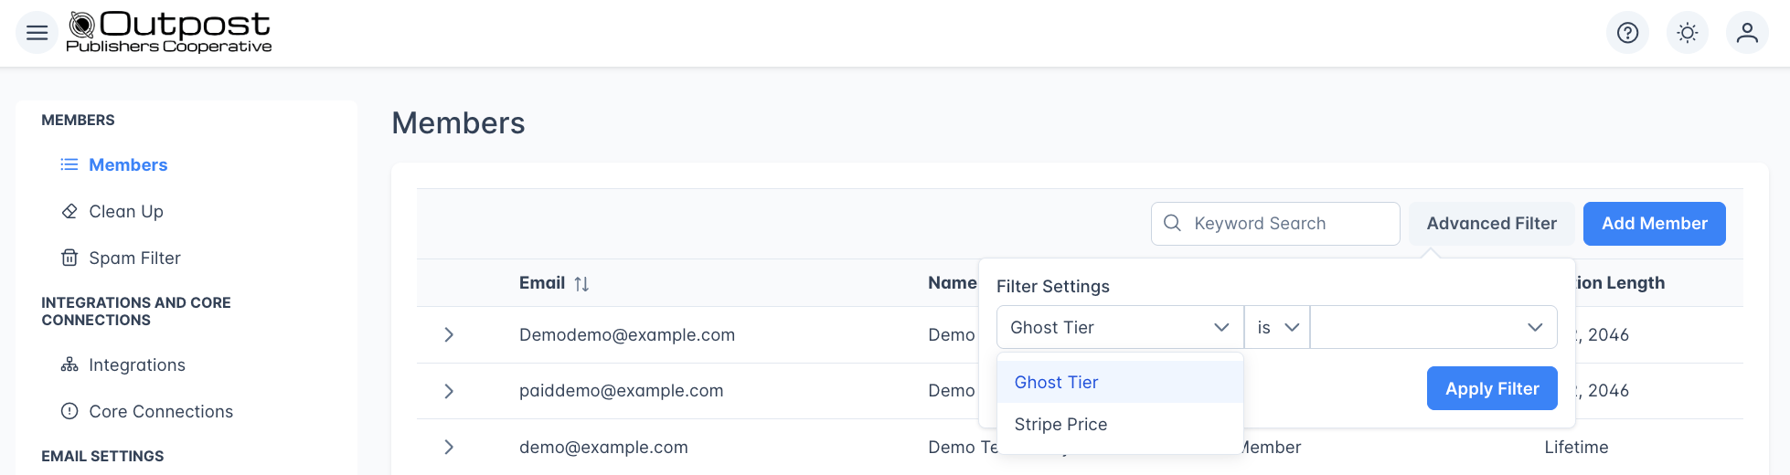Screen dimensions: 1790x475
Task: Click the Core Connections alert icon
Action: [x=69, y=411]
